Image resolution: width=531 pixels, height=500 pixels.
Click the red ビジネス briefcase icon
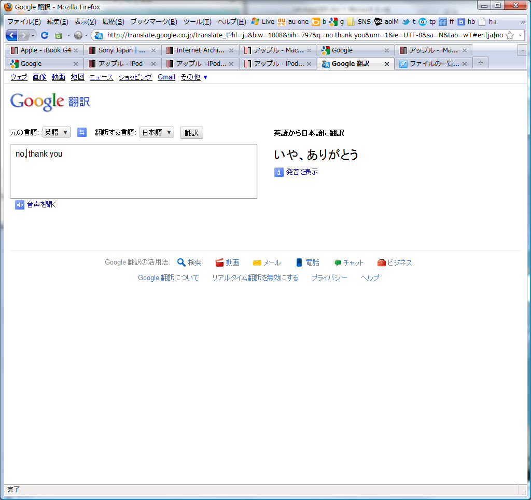coord(381,262)
